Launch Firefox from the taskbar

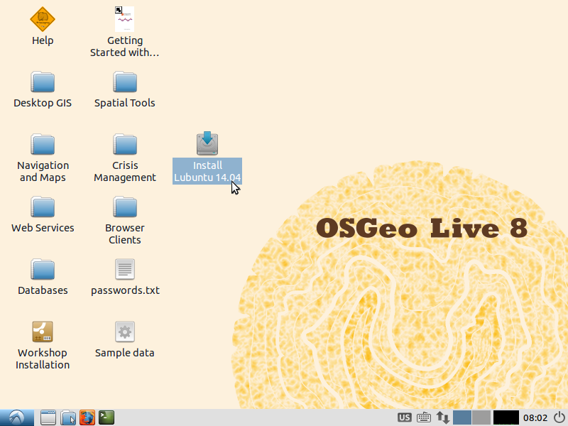tap(87, 417)
